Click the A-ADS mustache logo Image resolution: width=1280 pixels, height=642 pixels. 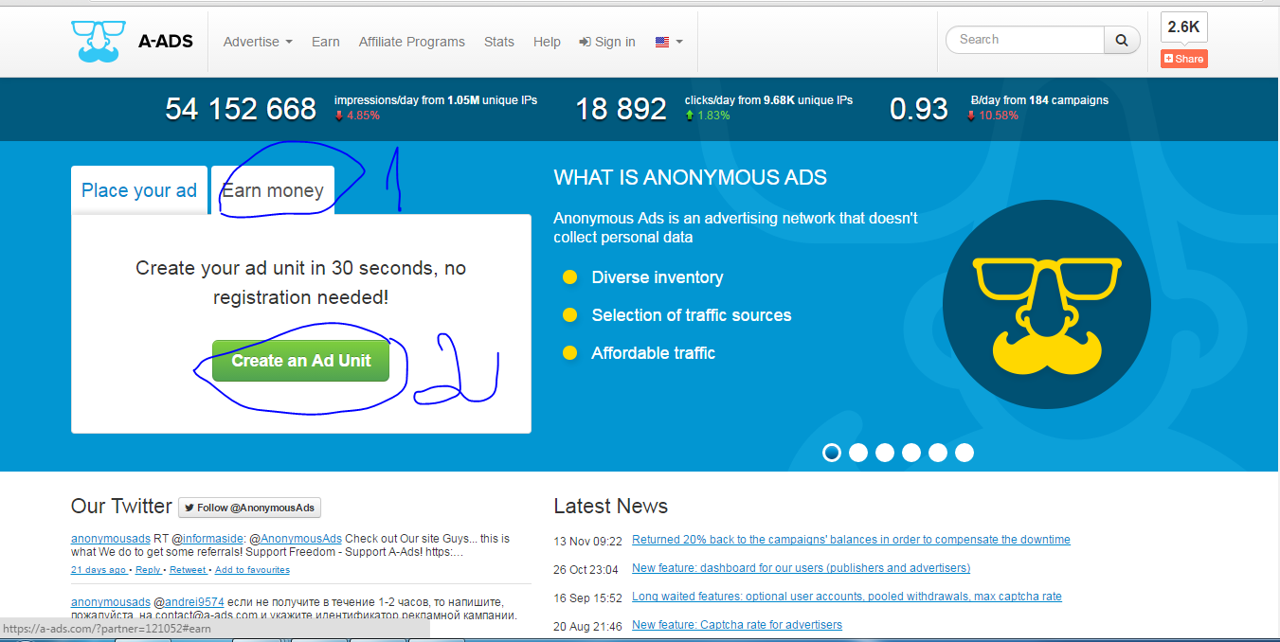98,42
